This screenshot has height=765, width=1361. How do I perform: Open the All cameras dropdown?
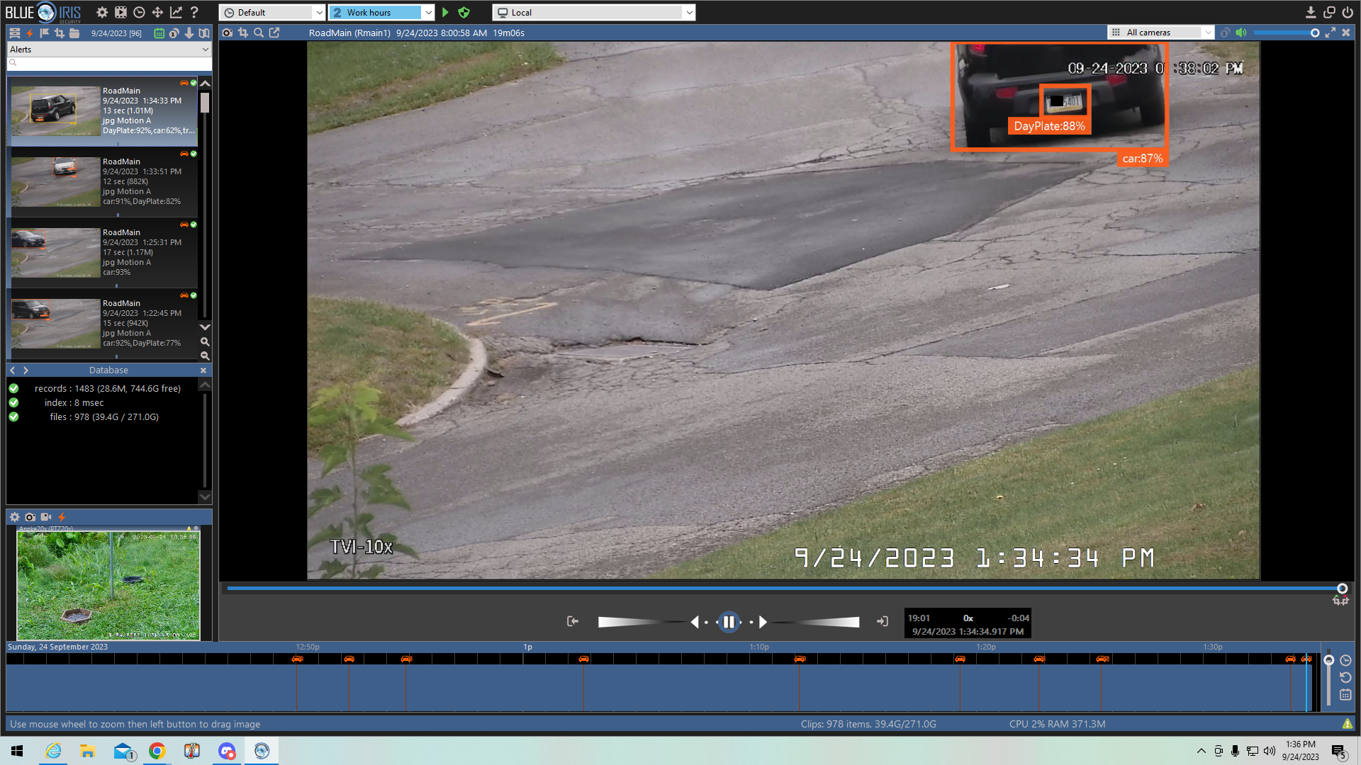point(1161,33)
